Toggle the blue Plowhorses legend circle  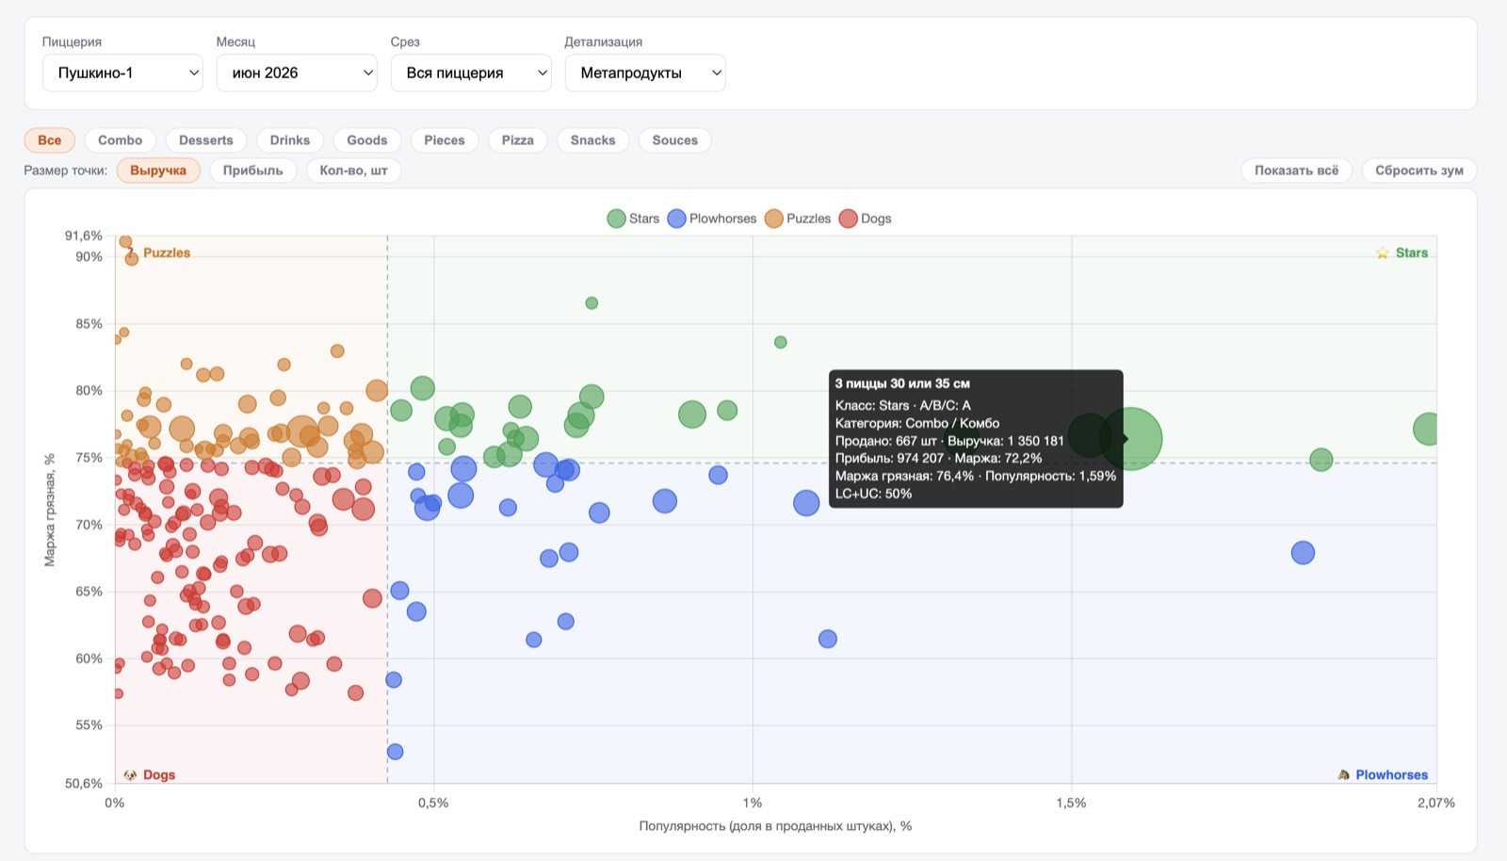[x=676, y=219]
